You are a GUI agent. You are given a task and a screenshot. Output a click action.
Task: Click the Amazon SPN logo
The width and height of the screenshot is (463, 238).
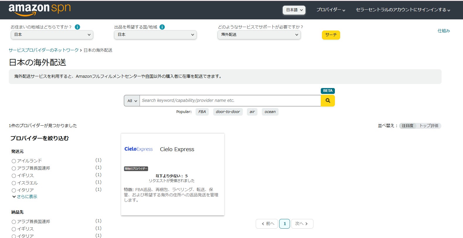(x=40, y=10)
